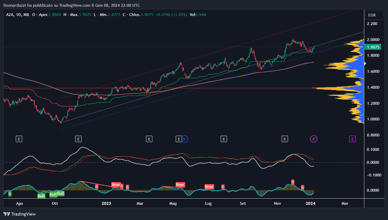Click the Ago date label
Viewport: 388px width, 220px height.
(x=20, y=203)
